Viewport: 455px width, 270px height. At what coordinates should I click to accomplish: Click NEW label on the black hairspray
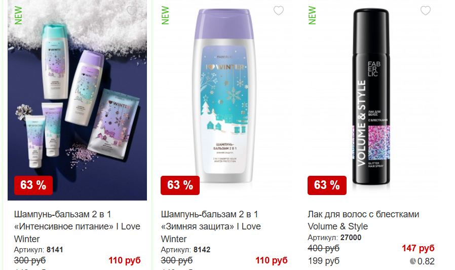point(312,15)
